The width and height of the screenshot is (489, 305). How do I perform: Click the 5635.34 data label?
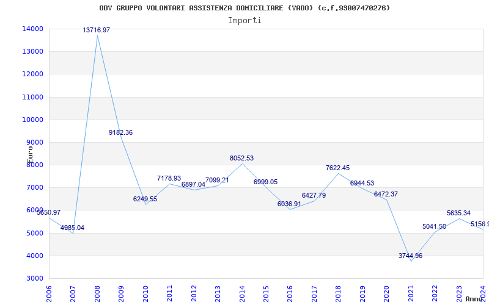pyautogui.click(x=459, y=213)
